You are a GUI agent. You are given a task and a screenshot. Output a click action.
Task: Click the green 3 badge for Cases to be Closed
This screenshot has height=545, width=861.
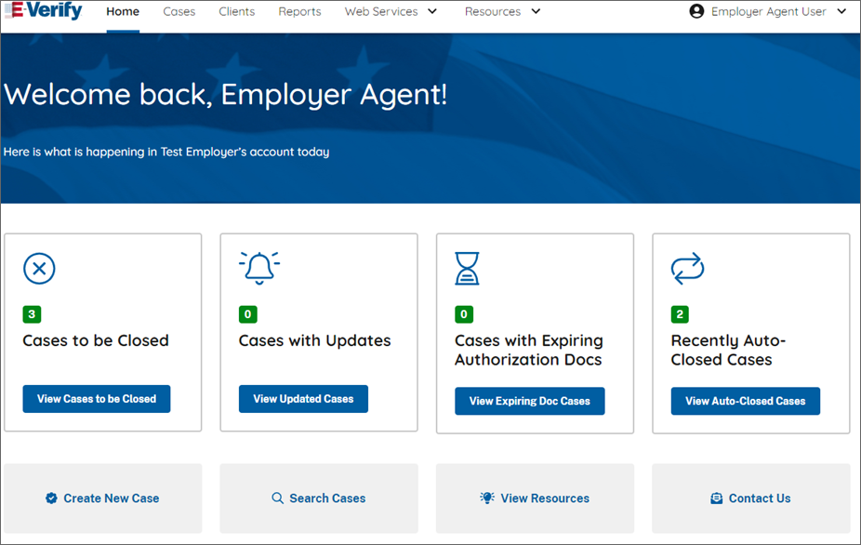click(32, 314)
